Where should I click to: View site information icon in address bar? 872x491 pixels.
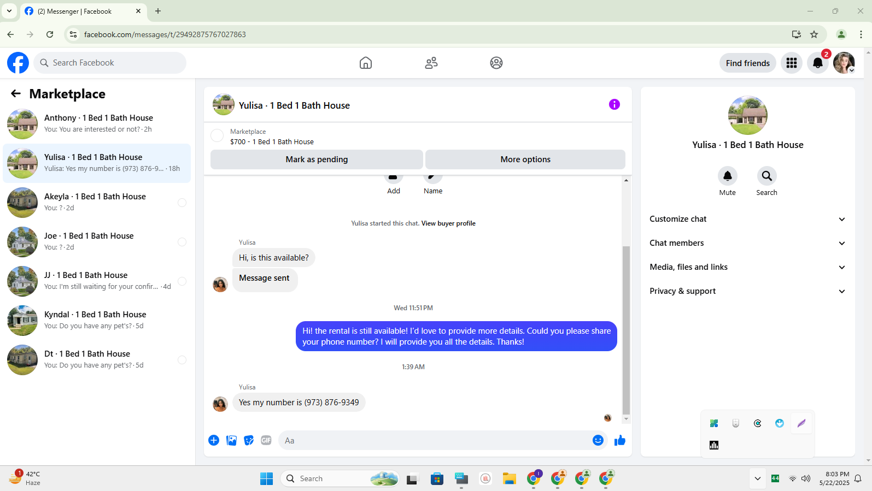pos(73,34)
